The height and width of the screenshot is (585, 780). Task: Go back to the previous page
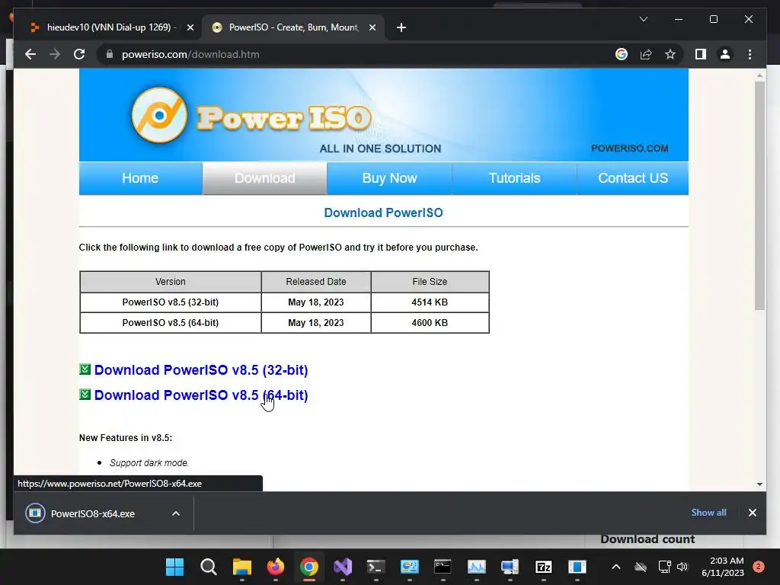pos(30,54)
